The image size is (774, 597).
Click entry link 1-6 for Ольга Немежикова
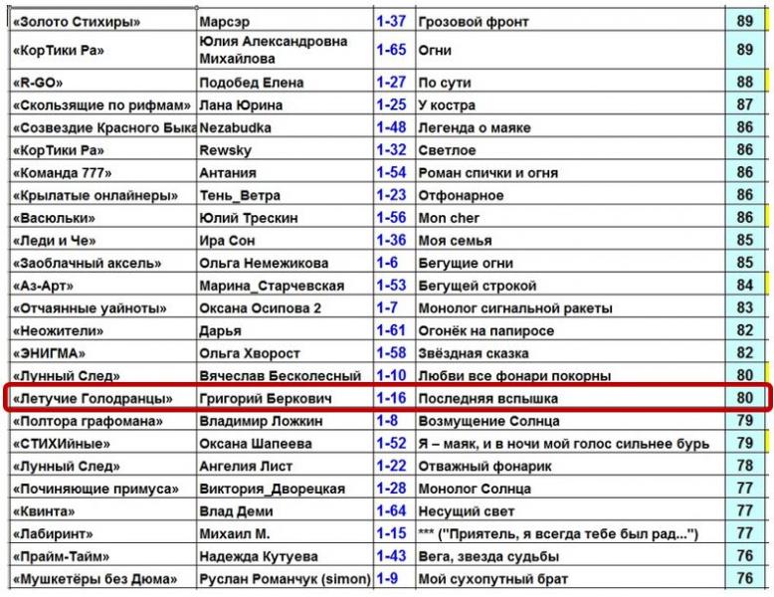[x=387, y=263]
